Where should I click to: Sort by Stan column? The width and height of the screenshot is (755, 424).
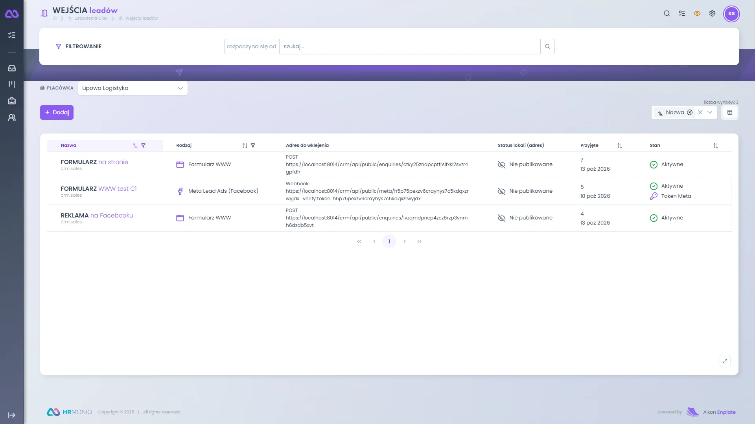(716, 146)
